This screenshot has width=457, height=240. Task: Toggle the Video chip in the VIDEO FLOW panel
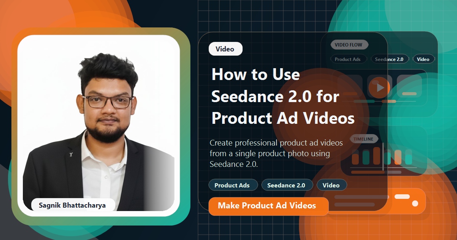(423, 59)
